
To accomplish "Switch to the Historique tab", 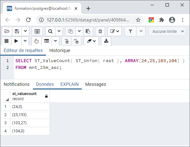I will tap(60, 50).
